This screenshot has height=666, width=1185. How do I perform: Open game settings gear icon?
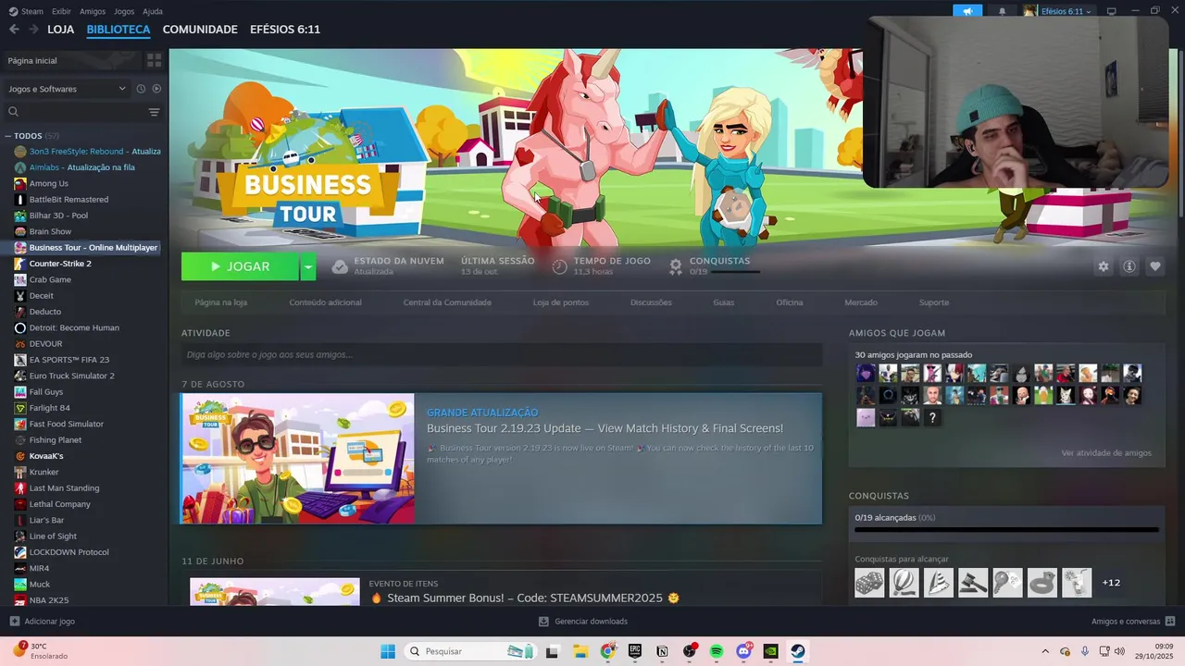coord(1103,266)
